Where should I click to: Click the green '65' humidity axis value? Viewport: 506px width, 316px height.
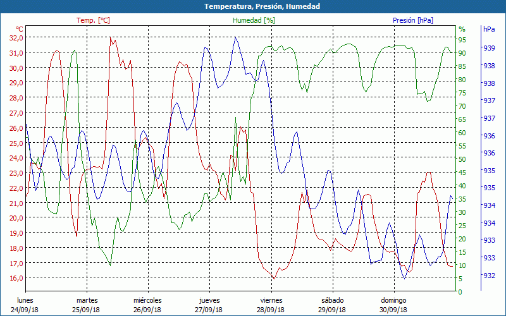pos(462,119)
